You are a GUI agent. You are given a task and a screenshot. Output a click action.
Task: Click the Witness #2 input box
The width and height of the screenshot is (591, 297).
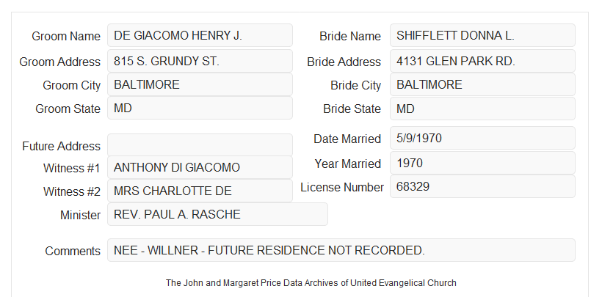pos(200,191)
